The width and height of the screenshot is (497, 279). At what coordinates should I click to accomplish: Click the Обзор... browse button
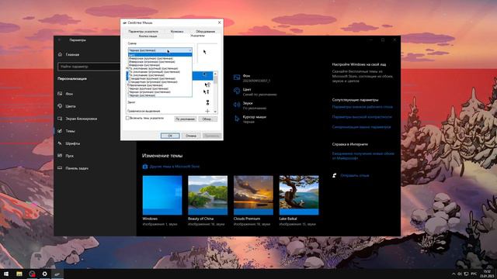(207, 119)
